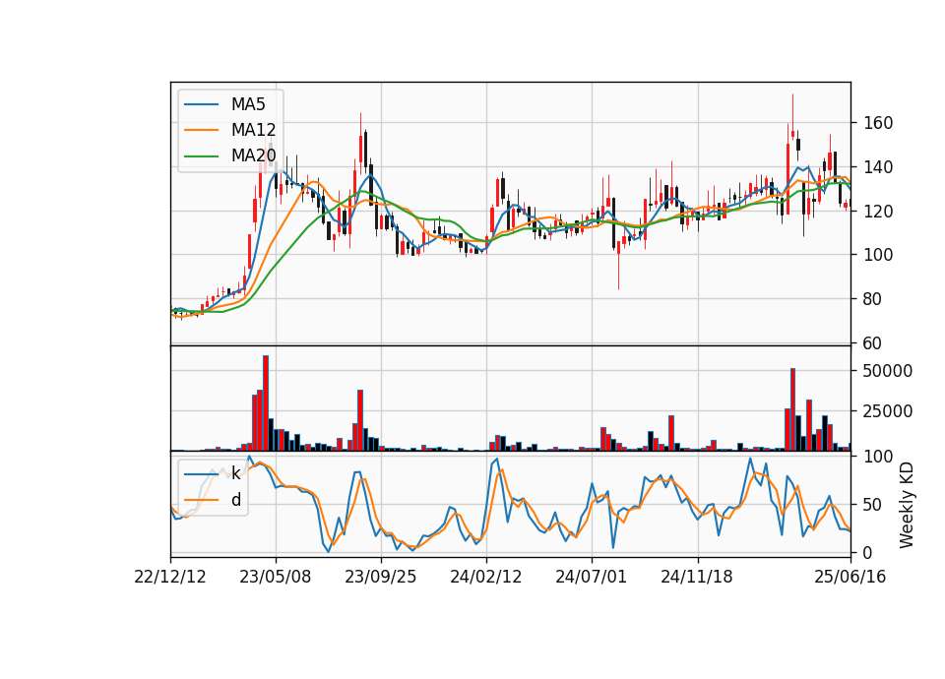Click the 140 price axis label
This screenshot has width=945, height=679.
pos(878,167)
